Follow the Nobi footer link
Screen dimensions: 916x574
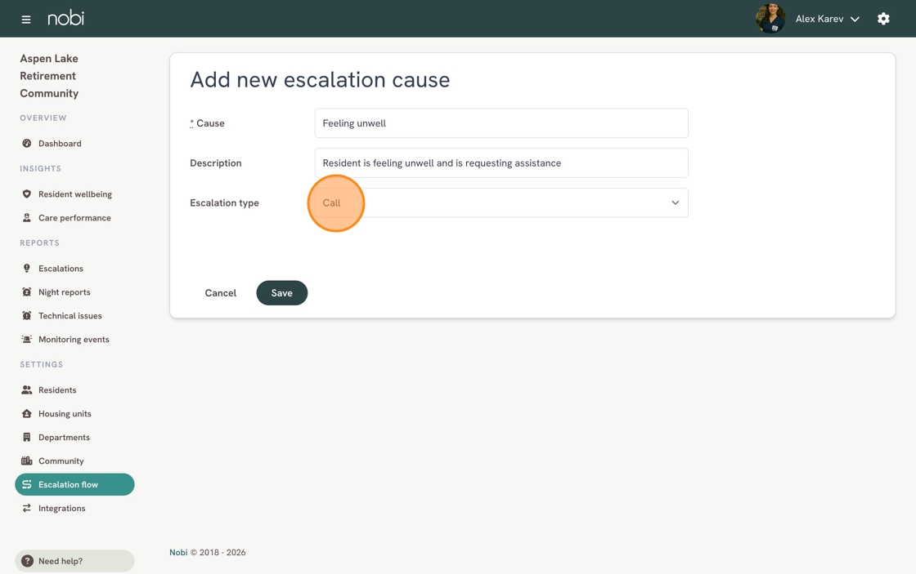pyautogui.click(x=178, y=553)
